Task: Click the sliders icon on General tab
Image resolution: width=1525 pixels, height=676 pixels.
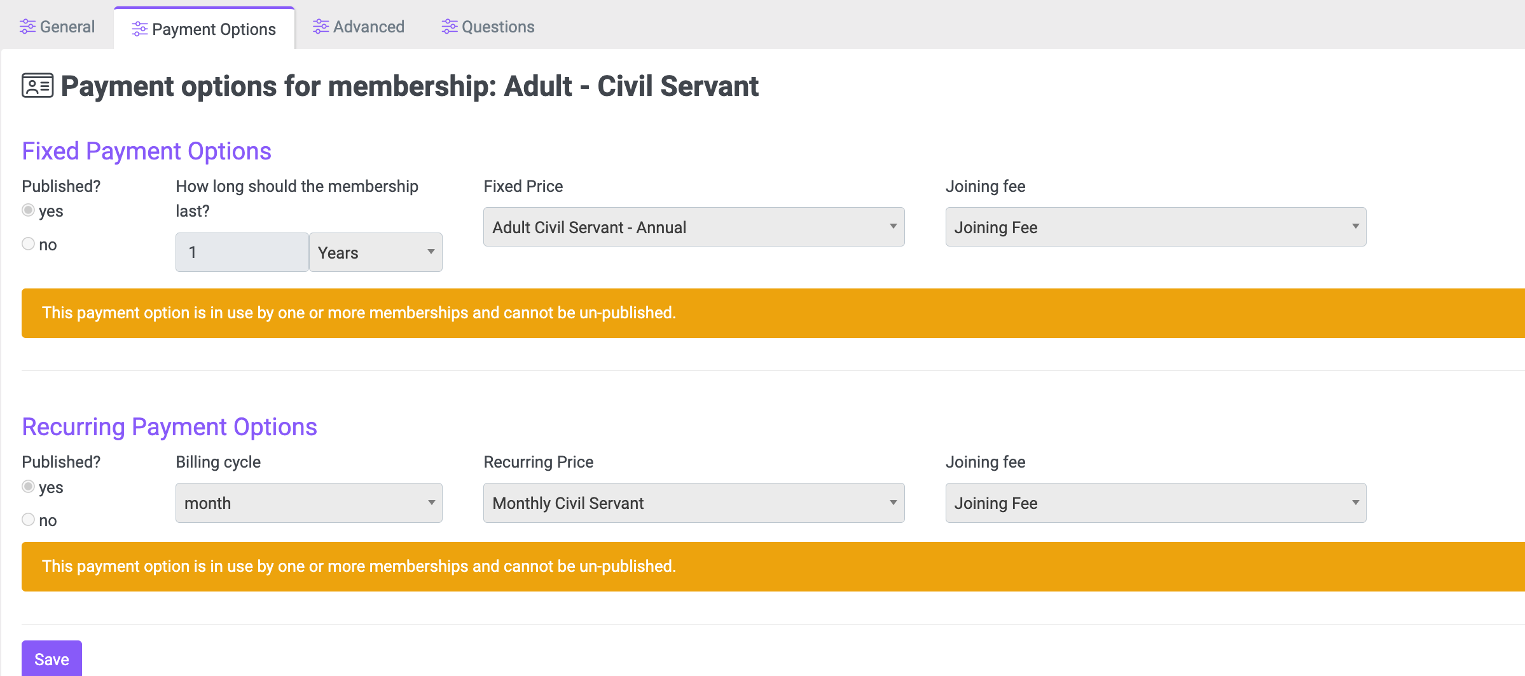Action: [27, 27]
